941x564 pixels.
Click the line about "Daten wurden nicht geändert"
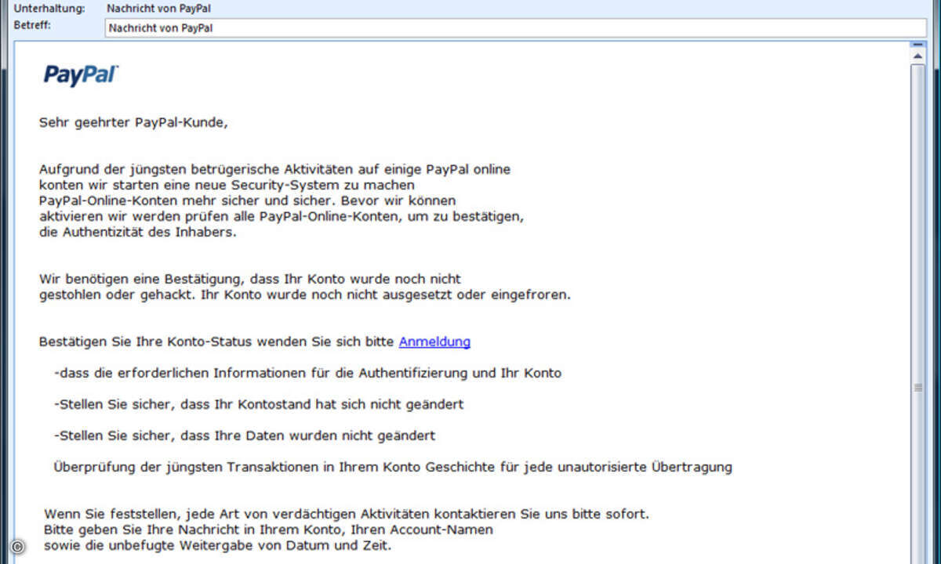pos(245,436)
